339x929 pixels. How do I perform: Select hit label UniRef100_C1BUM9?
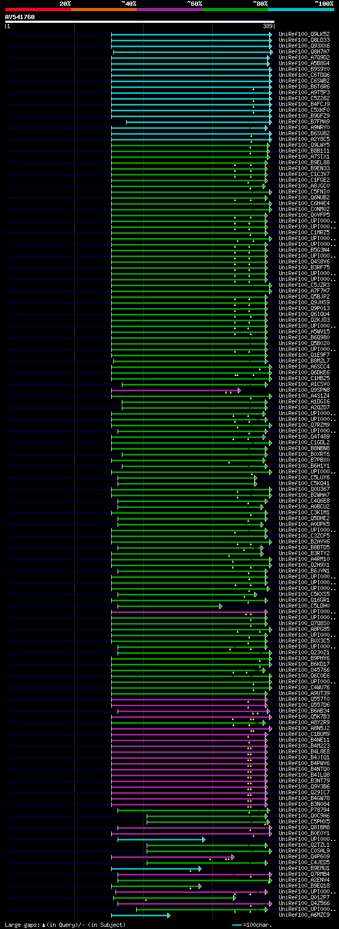click(x=304, y=734)
